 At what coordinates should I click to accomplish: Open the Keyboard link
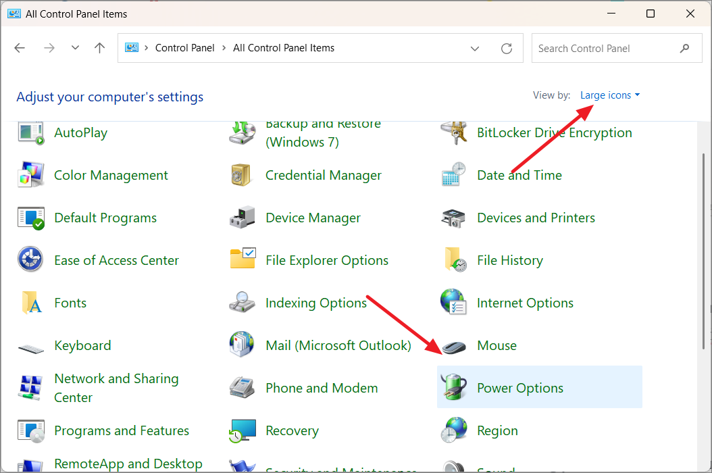point(82,345)
